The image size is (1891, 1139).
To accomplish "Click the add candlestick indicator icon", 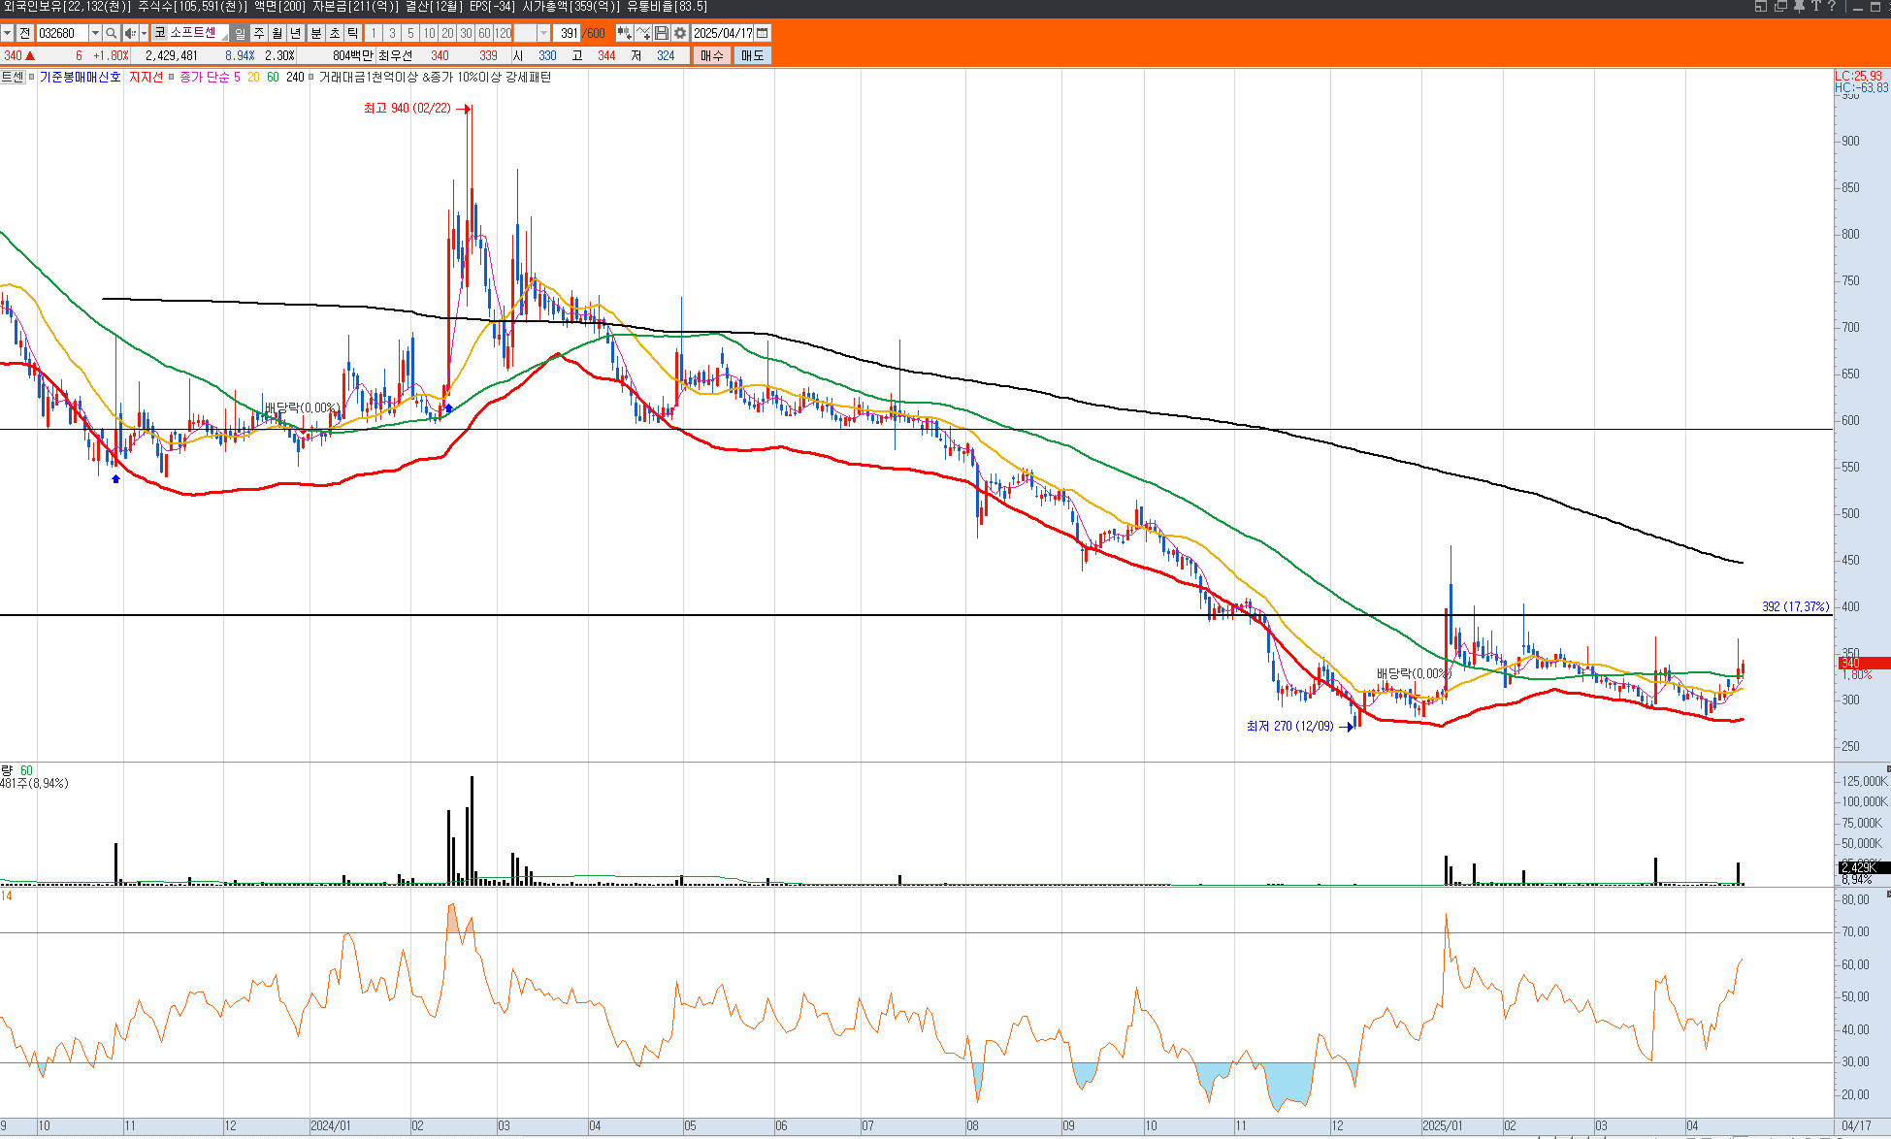I will pos(624,33).
